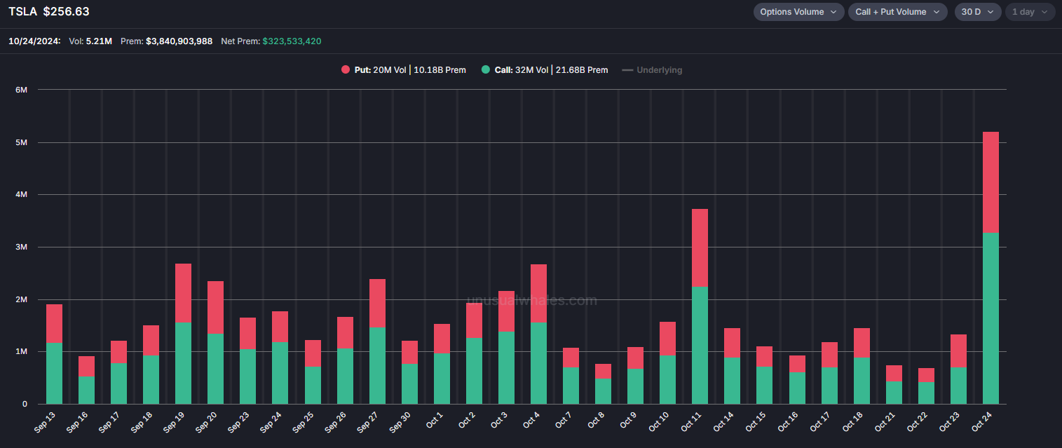
Task: Click the 6M y-axis label
Action: coord(21,90)
